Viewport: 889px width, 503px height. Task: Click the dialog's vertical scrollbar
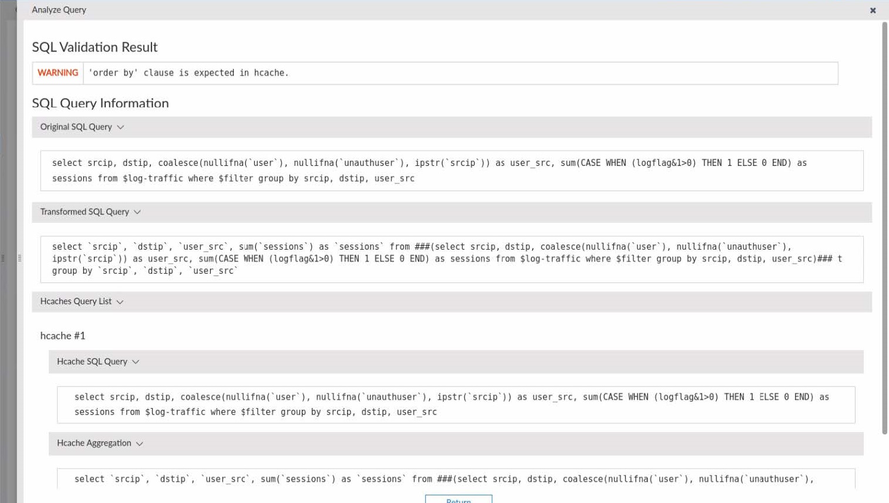point(884,229)
